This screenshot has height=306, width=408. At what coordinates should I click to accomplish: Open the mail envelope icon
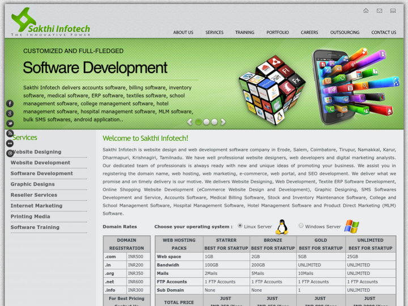(x=379, y=11)
